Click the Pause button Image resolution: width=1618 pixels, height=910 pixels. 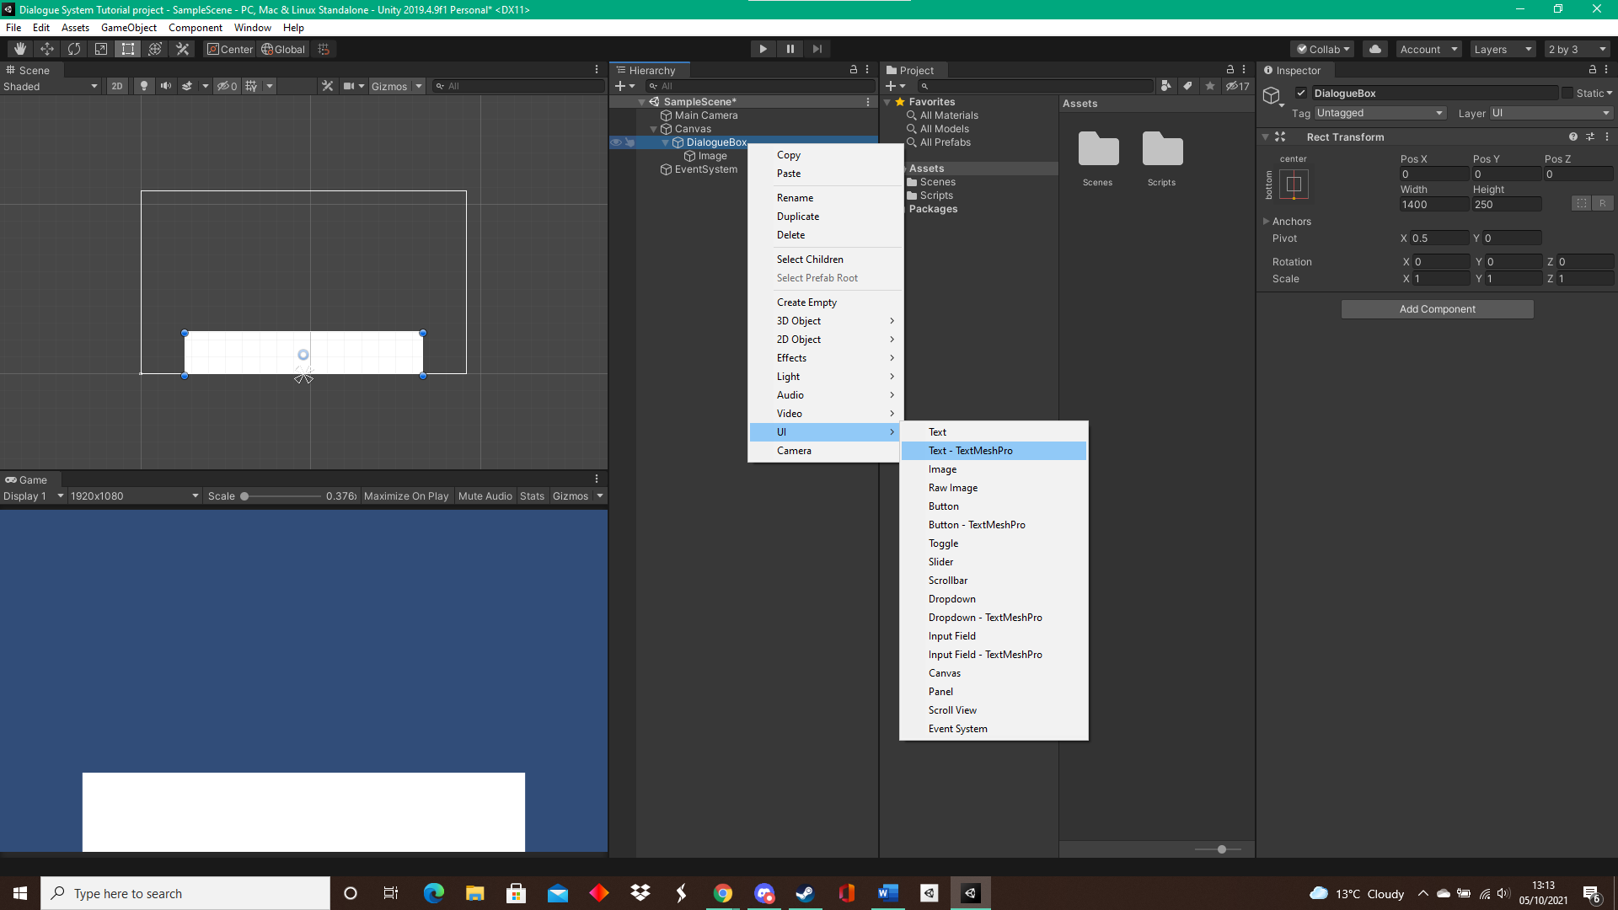[790, 49]
